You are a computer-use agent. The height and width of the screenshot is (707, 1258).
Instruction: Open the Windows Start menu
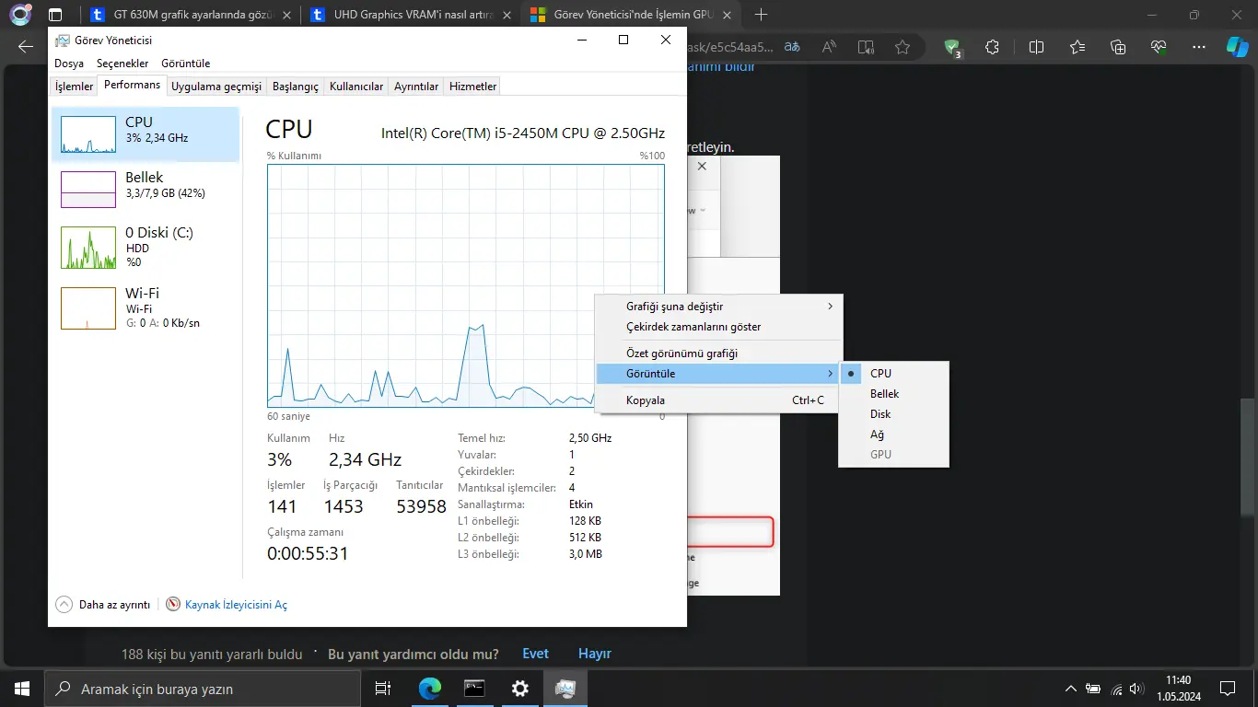21,689
